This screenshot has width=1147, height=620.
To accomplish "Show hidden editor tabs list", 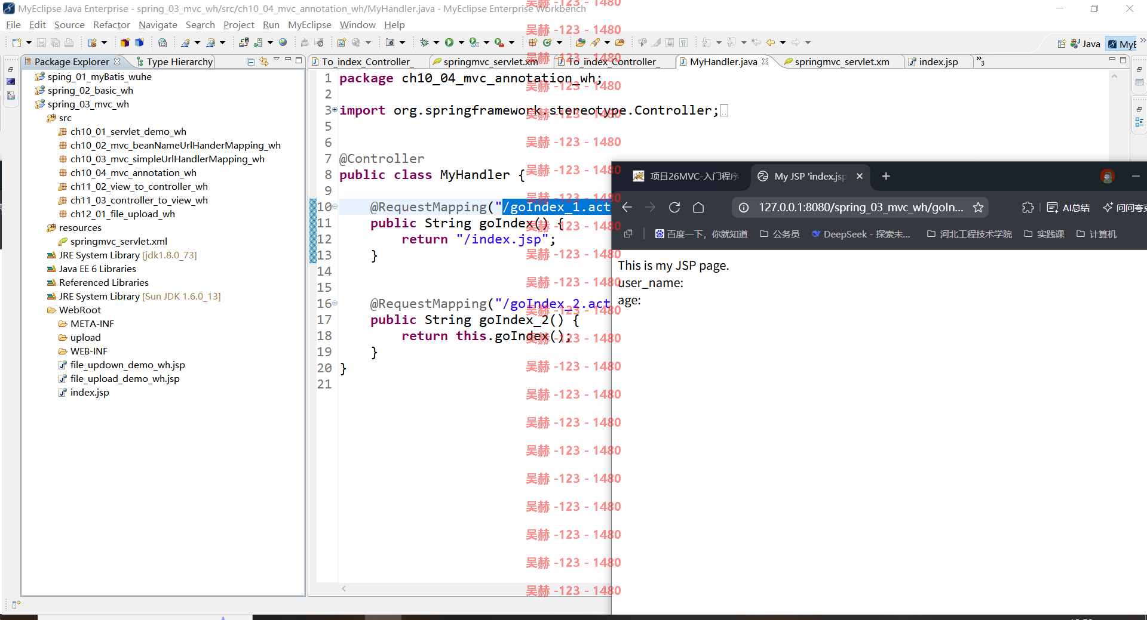I will [980, 61].
